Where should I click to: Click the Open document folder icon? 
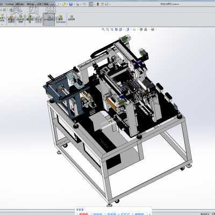64,4
